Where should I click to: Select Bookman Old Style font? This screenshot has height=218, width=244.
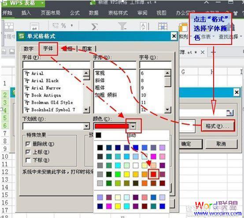[52, 102]
